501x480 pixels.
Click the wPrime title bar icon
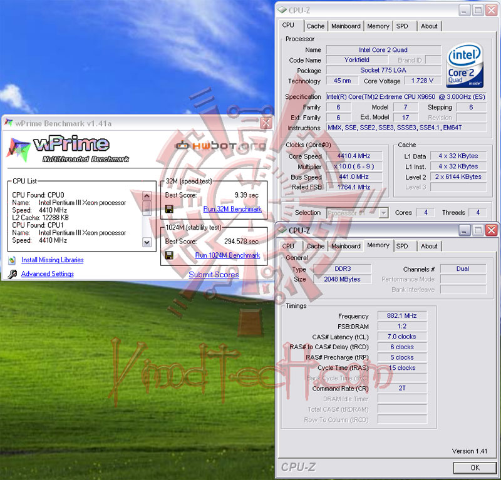[x=9, y=123]
